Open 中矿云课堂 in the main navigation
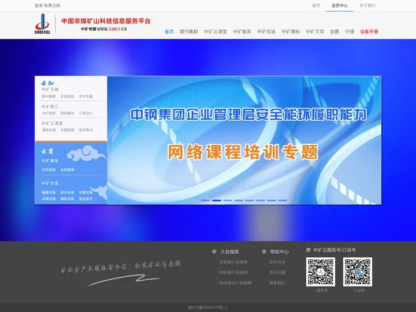416x312 pixels. point(216,32)
